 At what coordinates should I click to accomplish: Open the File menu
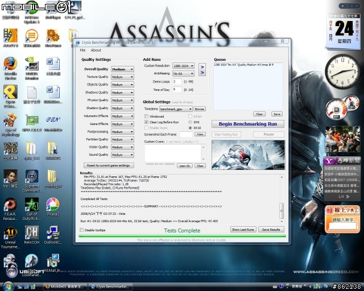(x=82, y=50)
